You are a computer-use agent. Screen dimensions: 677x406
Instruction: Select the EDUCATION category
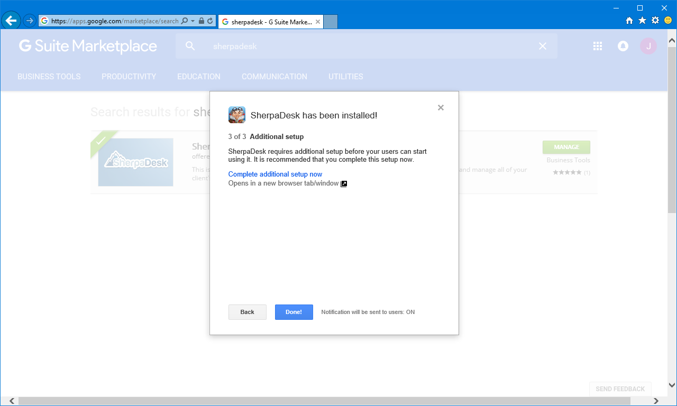tap(198, 76)
